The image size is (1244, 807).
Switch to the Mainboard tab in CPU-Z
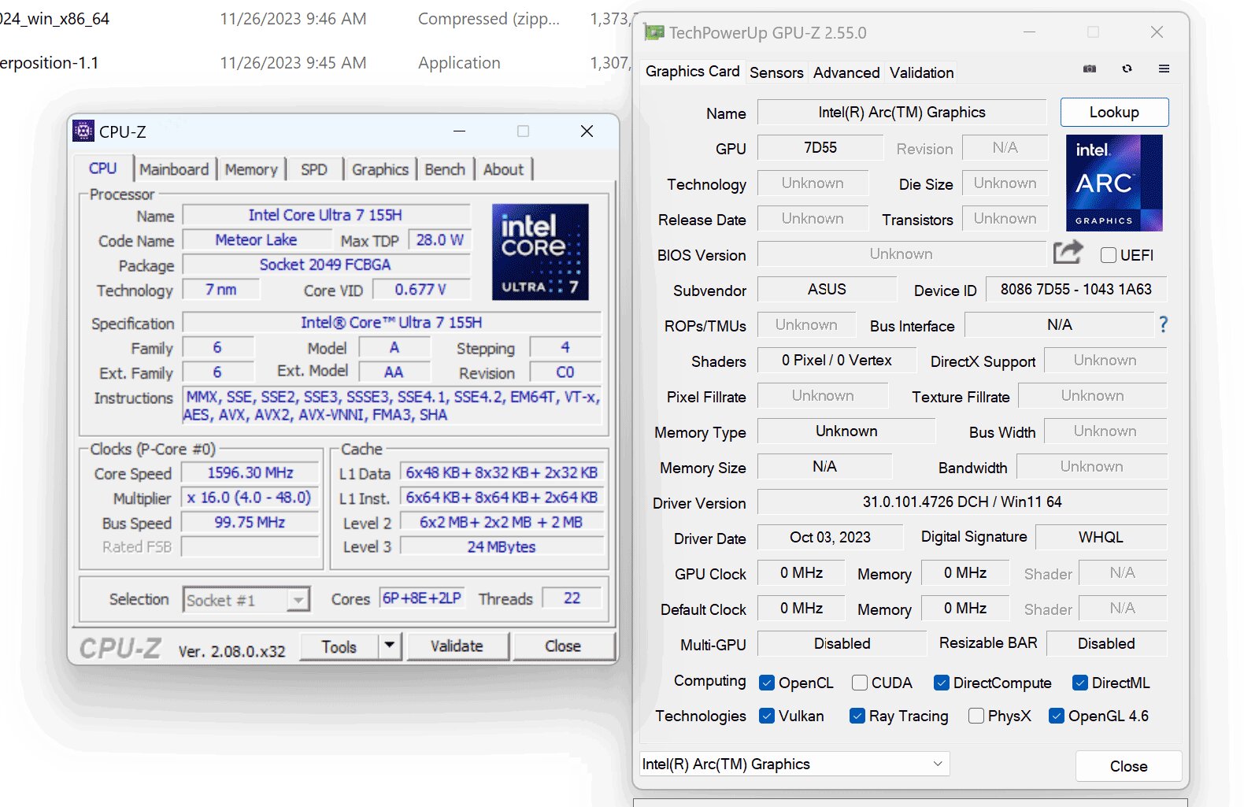174,169
